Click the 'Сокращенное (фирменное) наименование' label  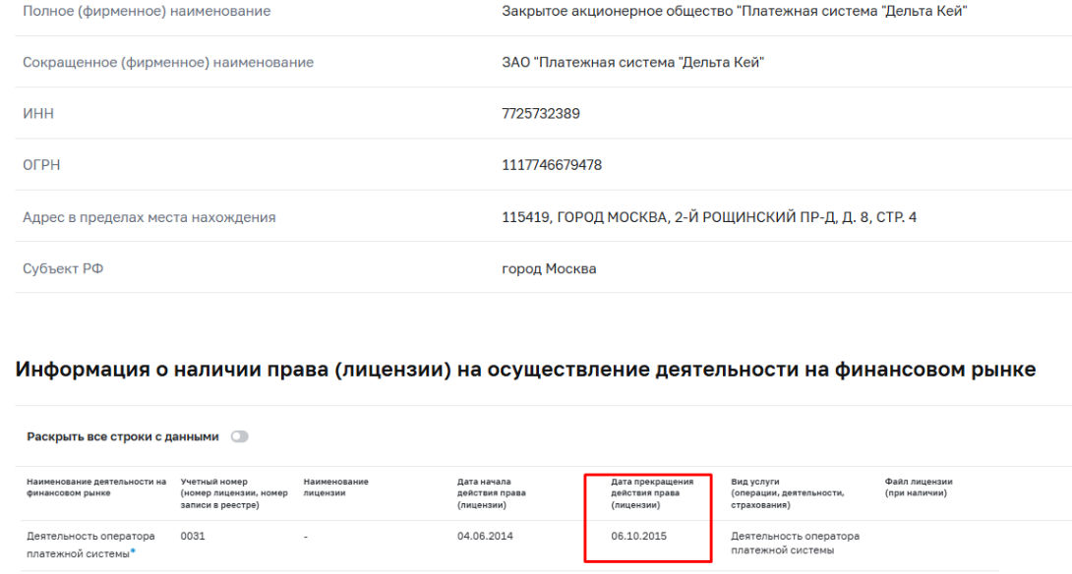click(167, 61)
